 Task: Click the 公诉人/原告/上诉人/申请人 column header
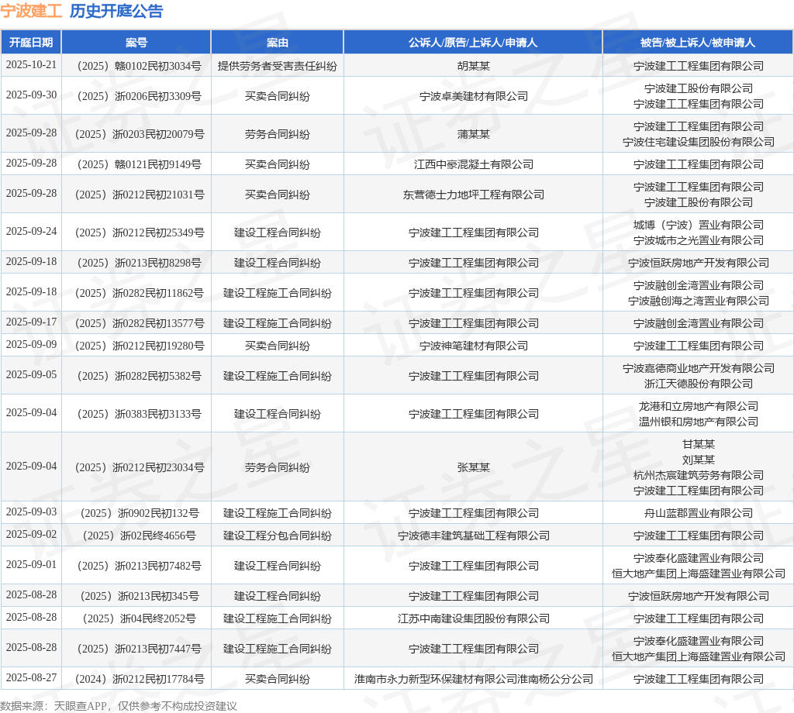(473, 43)
